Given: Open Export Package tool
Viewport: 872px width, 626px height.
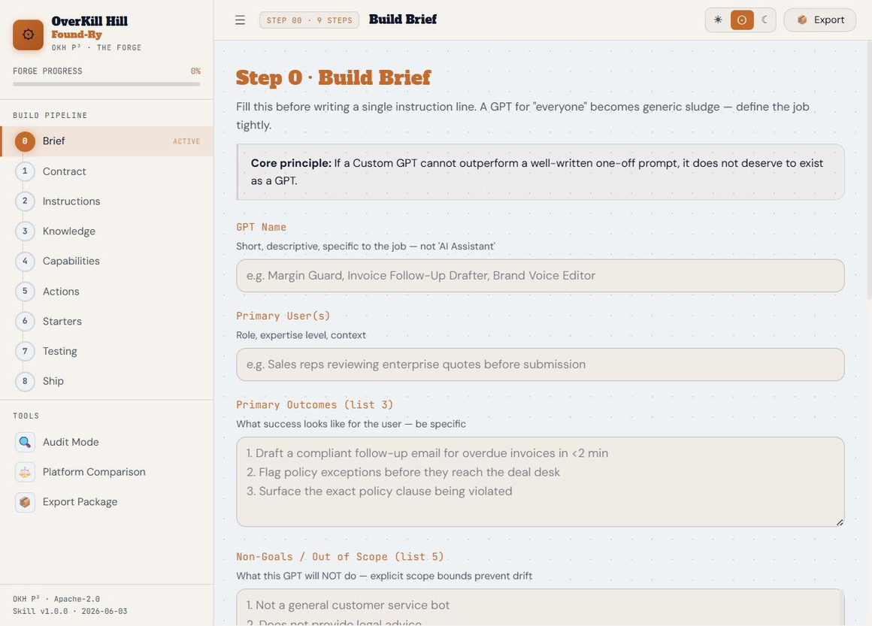Looking at the screenshot, I should tap(107, 502).
